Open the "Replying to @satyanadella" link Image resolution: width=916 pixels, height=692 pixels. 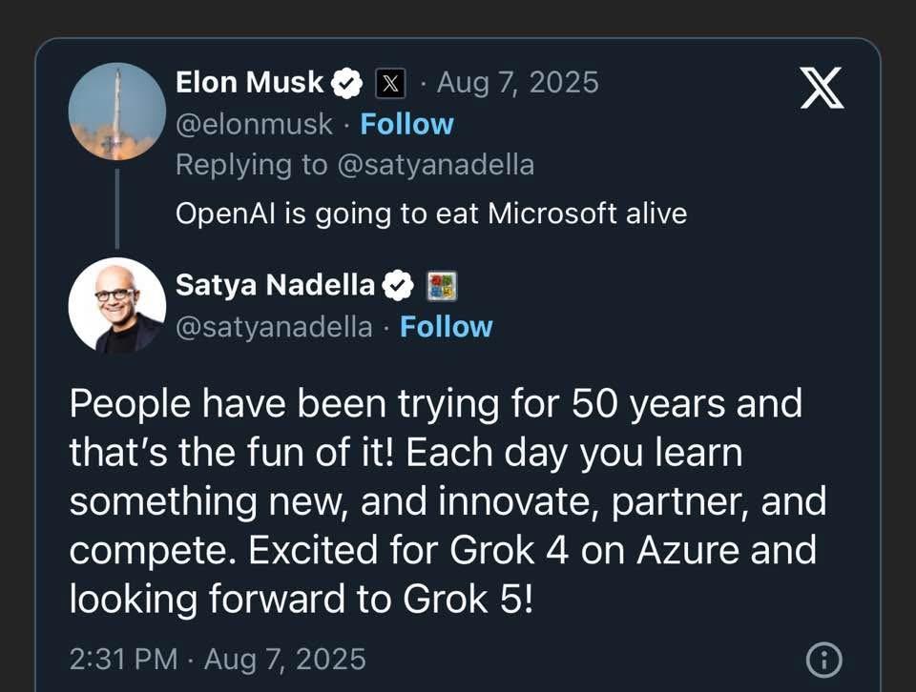[x=354, y=165]
